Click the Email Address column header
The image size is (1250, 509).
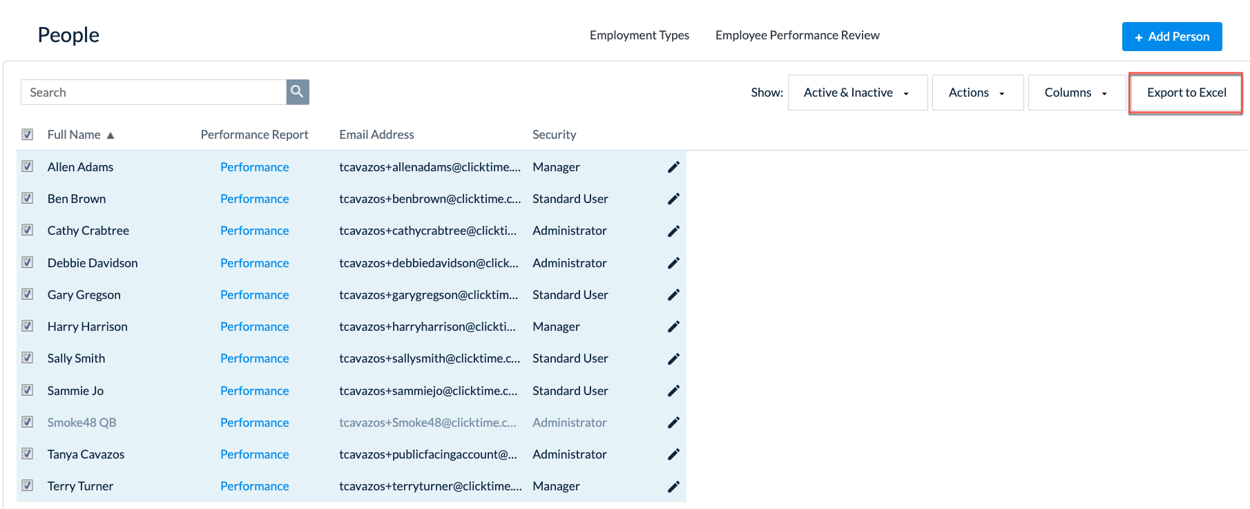376,135
